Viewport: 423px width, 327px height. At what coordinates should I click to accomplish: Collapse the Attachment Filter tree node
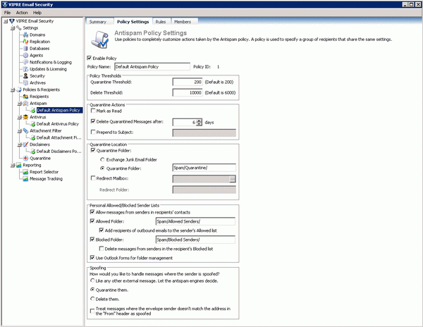20,131
